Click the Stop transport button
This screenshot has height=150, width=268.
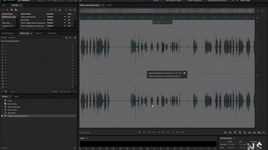(x=139, y=132)
